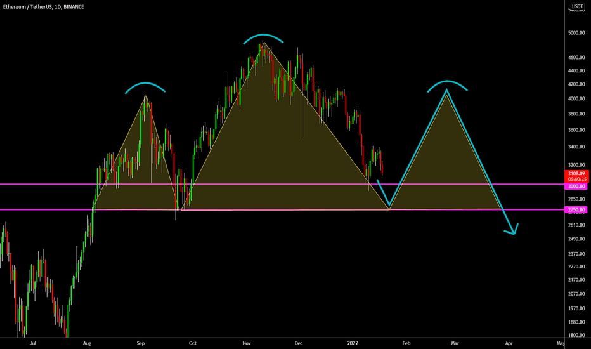Select the 3400.00 price axis label

pos(576,147)
